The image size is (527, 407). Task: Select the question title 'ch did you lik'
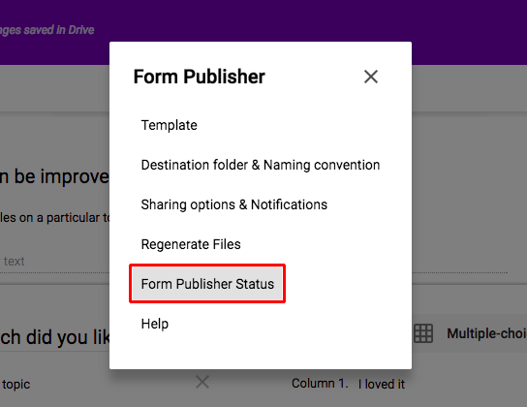[54, 337]
